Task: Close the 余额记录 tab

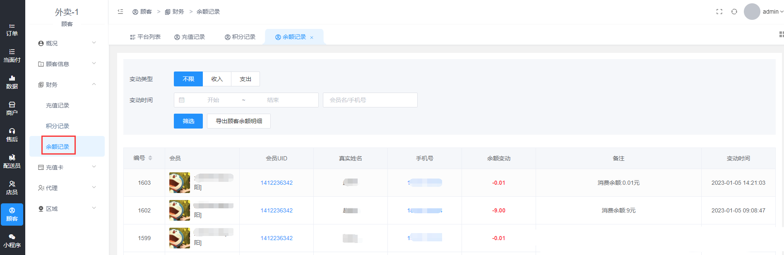Action: [312, 38]
